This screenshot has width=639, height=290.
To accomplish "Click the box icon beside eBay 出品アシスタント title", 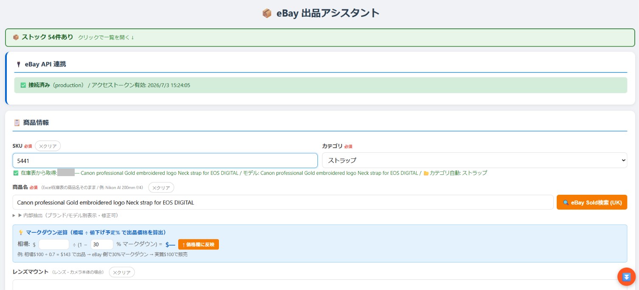I will [x=267, y=14].
